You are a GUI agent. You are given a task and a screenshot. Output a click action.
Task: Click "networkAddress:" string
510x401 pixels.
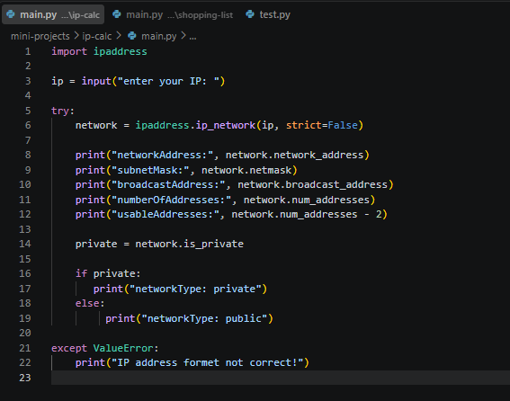(162, 155)
